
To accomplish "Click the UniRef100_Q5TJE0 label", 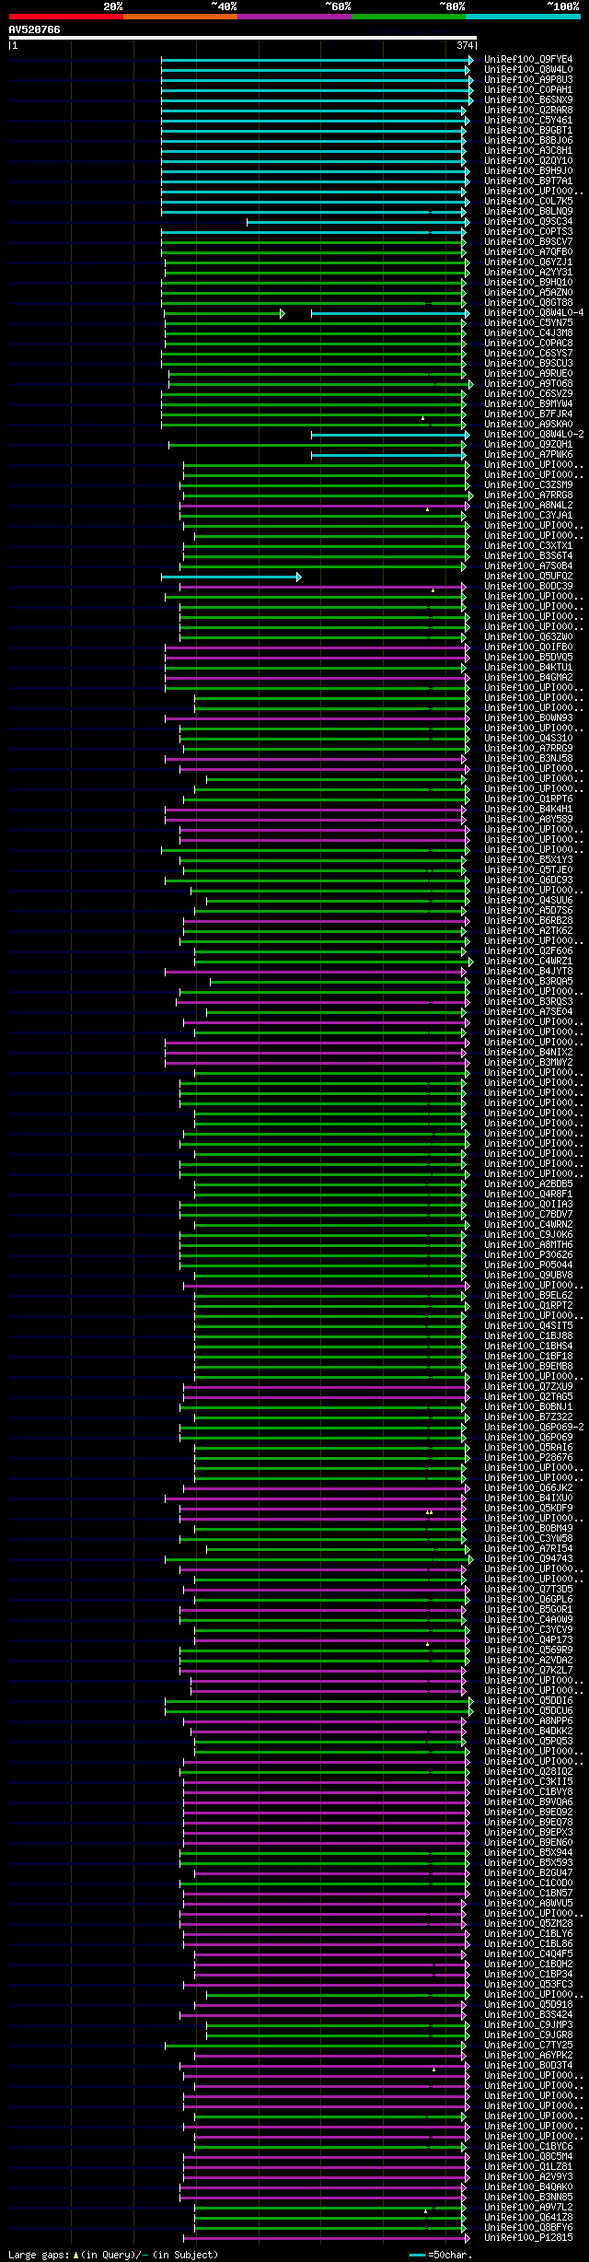I will click(528, 870).
